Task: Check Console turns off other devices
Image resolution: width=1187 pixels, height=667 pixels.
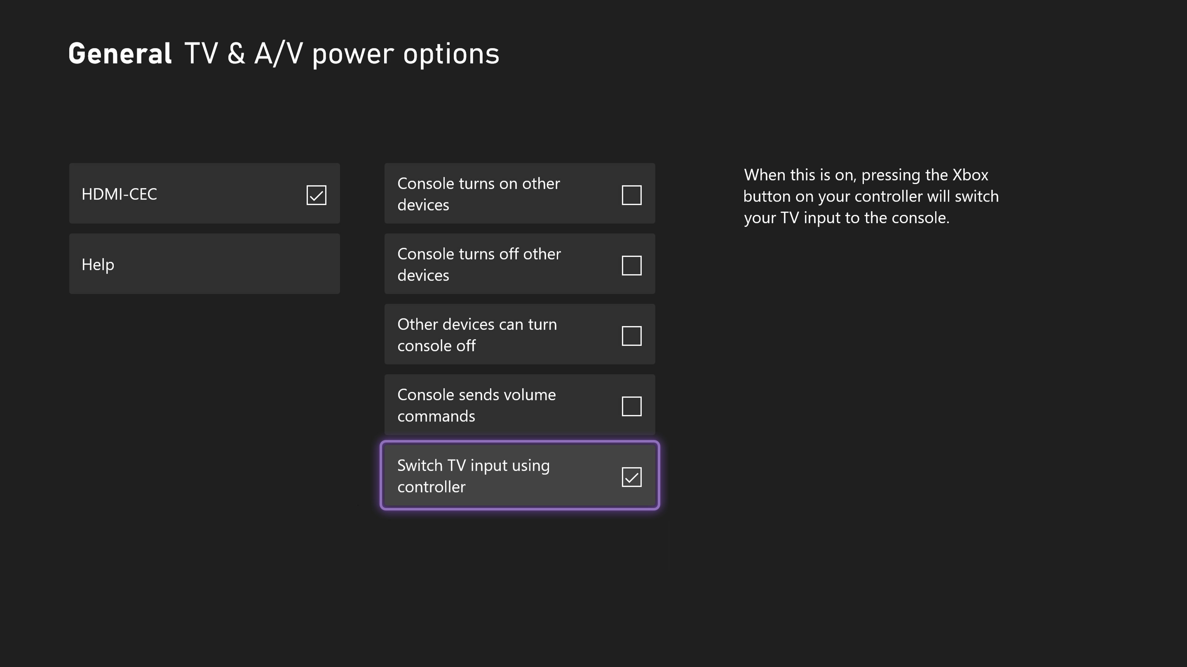Action: [631, 265]
